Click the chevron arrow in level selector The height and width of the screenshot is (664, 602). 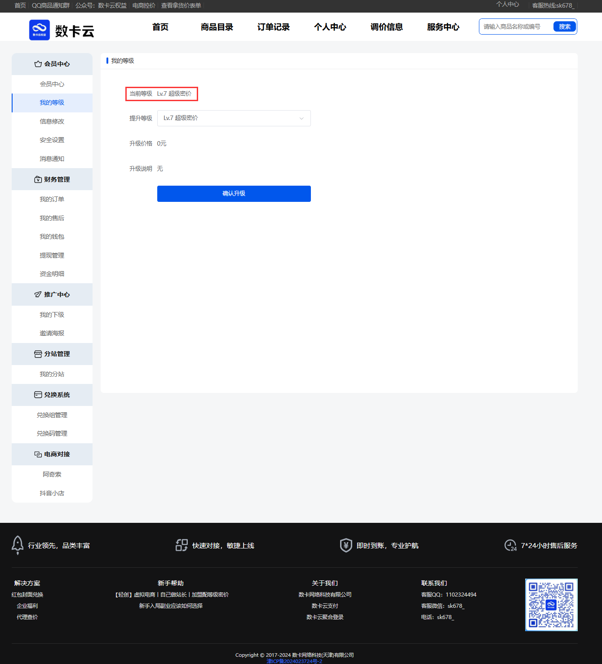point(301,119)
